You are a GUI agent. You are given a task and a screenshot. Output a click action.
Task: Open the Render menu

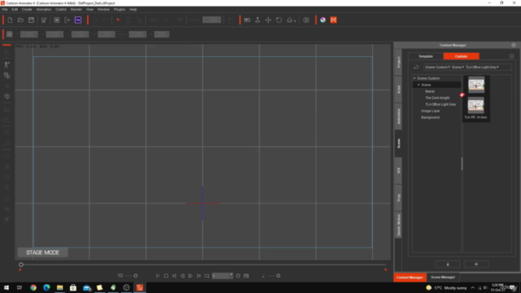pyautogui.click(x=76, y=9)
